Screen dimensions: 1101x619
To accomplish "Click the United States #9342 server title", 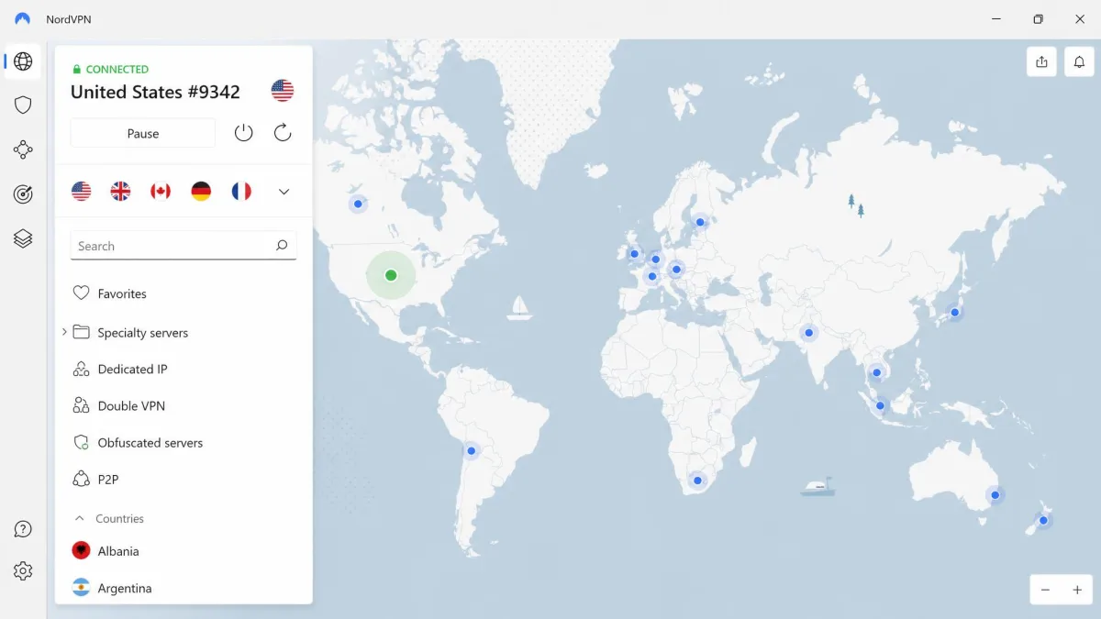I will point(155,92).
